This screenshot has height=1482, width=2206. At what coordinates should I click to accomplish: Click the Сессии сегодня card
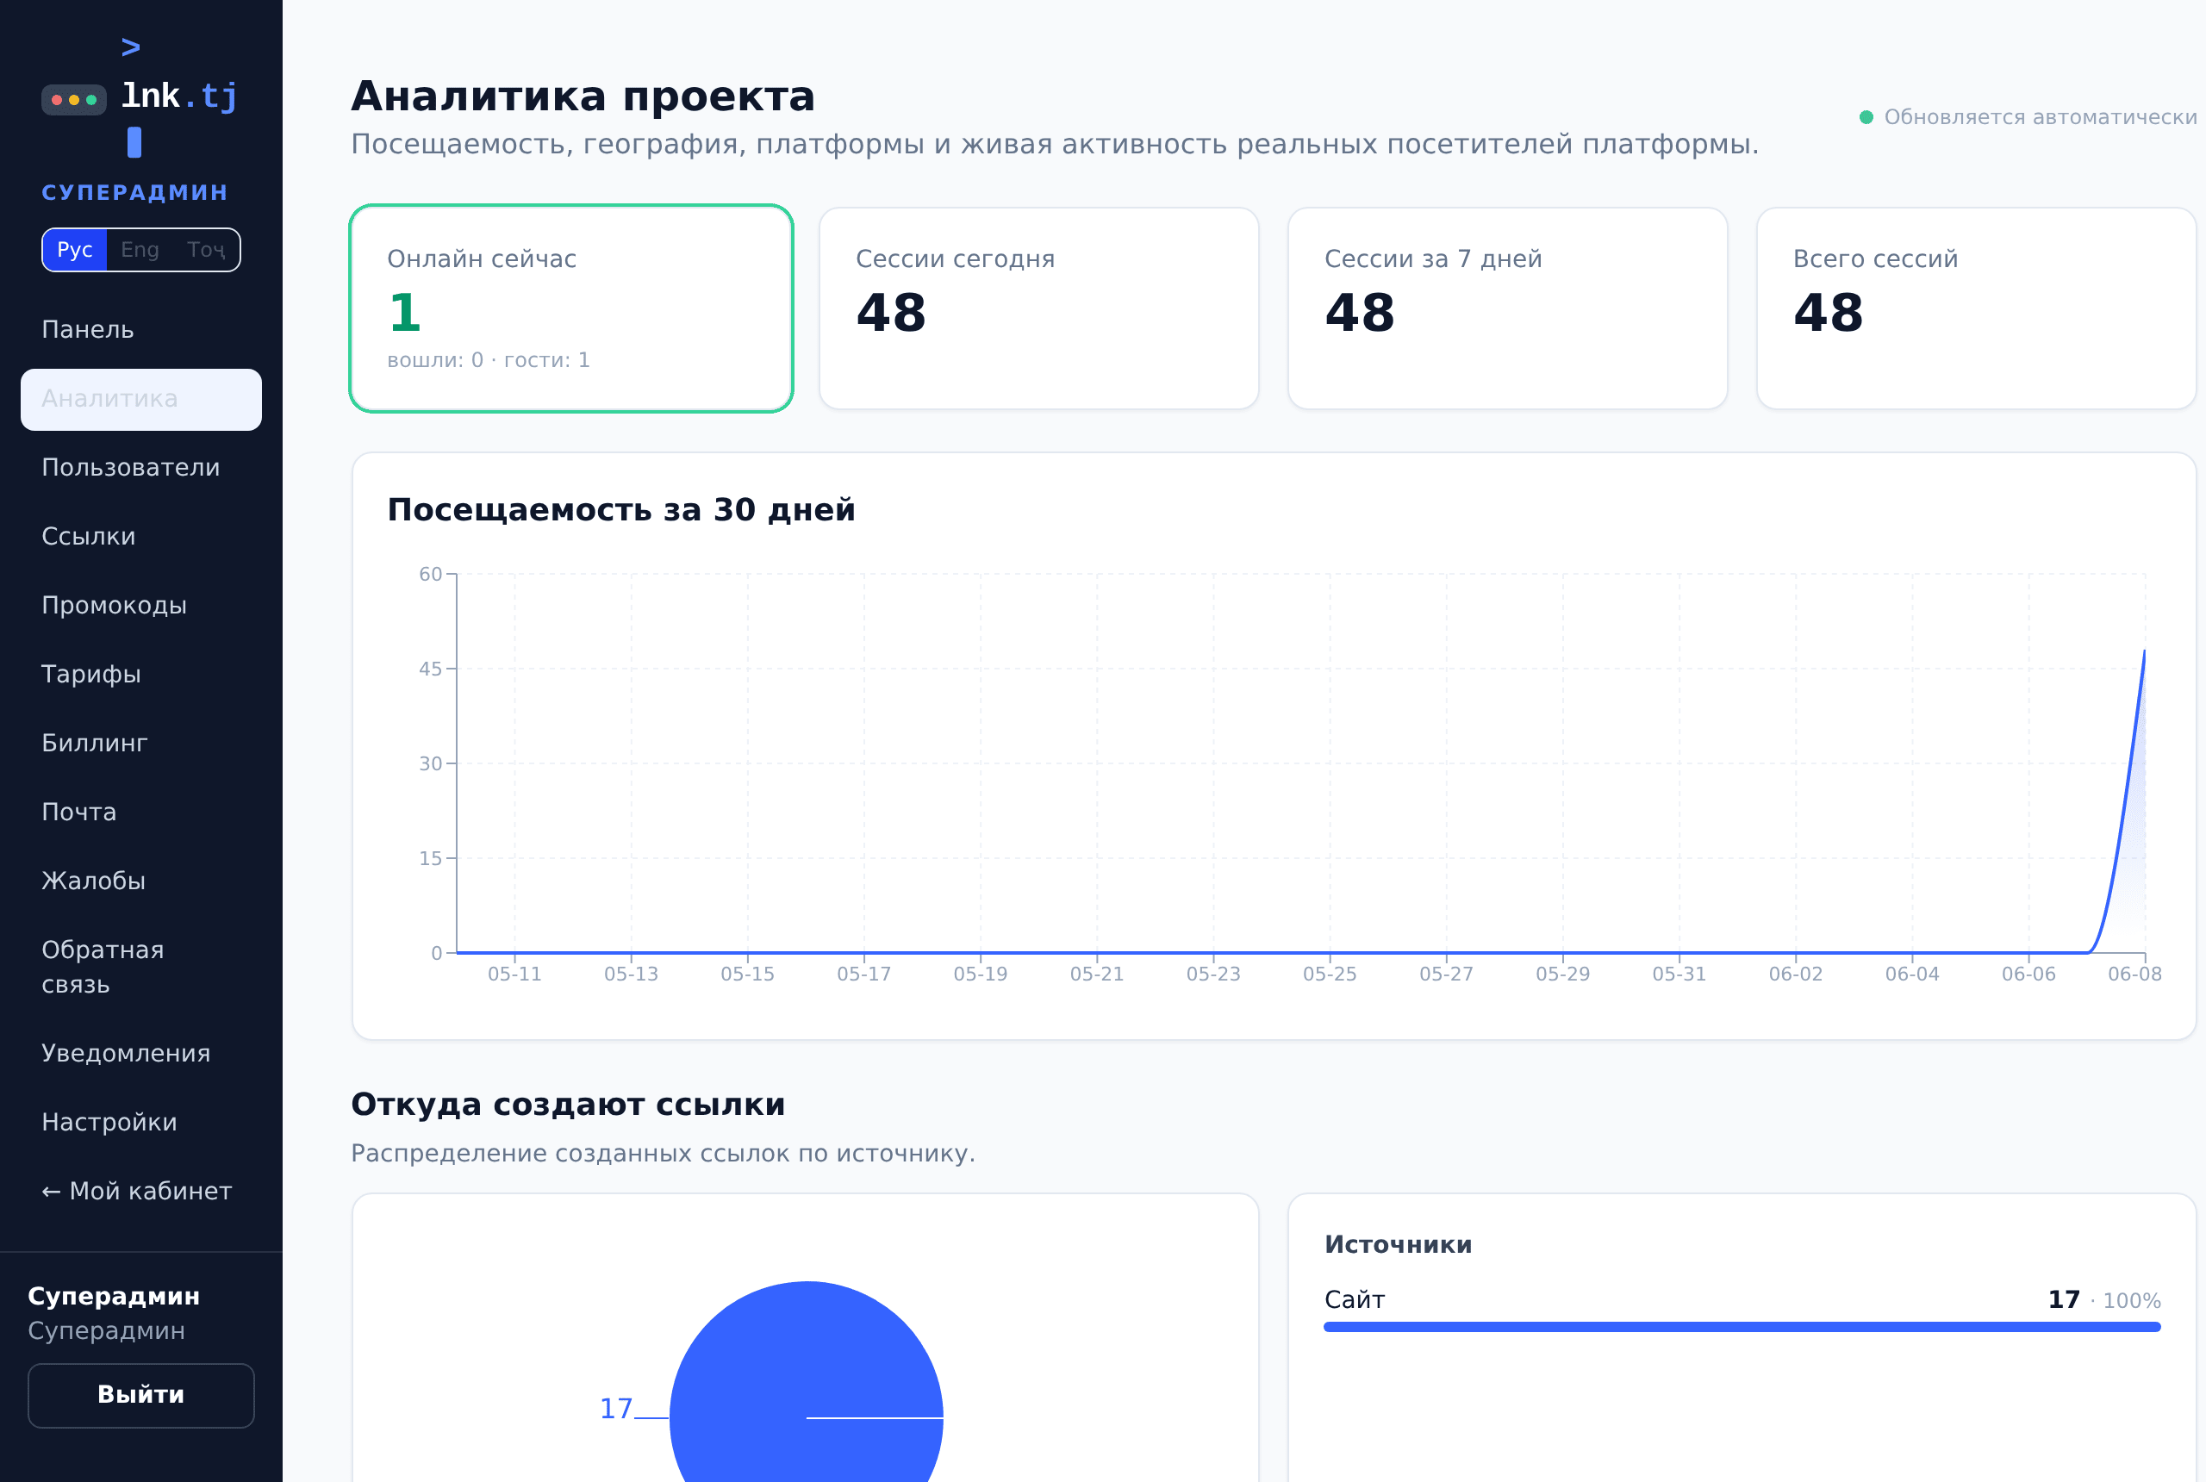point(1038,308)
